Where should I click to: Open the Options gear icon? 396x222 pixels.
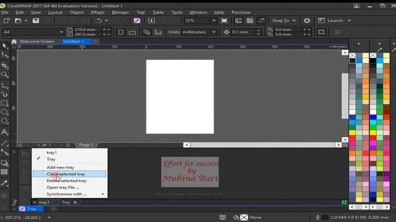(x=307, y=20)
